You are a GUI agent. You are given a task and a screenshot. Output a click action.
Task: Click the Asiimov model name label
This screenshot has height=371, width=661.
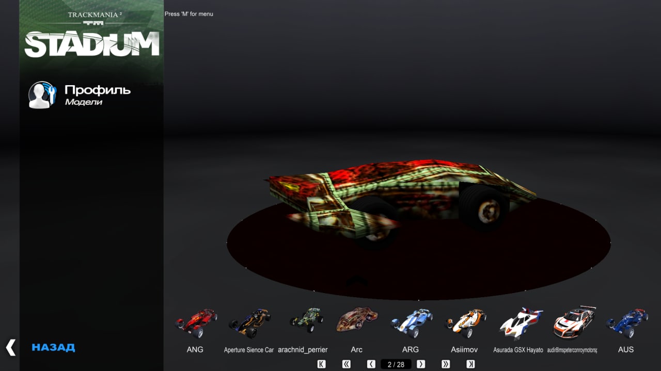pyautogui.click(x=465, y=349)
